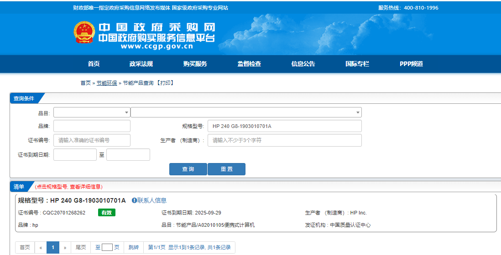Click the 生产者 manufacturer input field
This screenshot has height=255, width=501.
(x=284, y=140)
